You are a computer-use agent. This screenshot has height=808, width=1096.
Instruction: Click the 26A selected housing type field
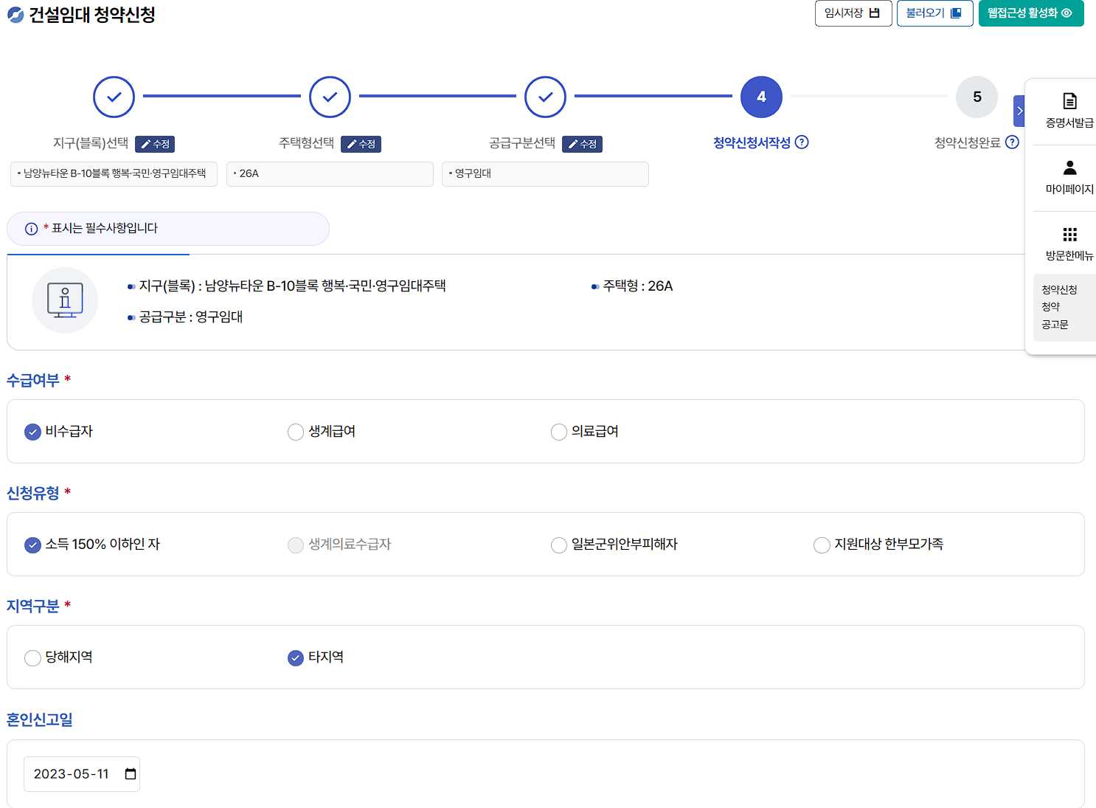330,174
